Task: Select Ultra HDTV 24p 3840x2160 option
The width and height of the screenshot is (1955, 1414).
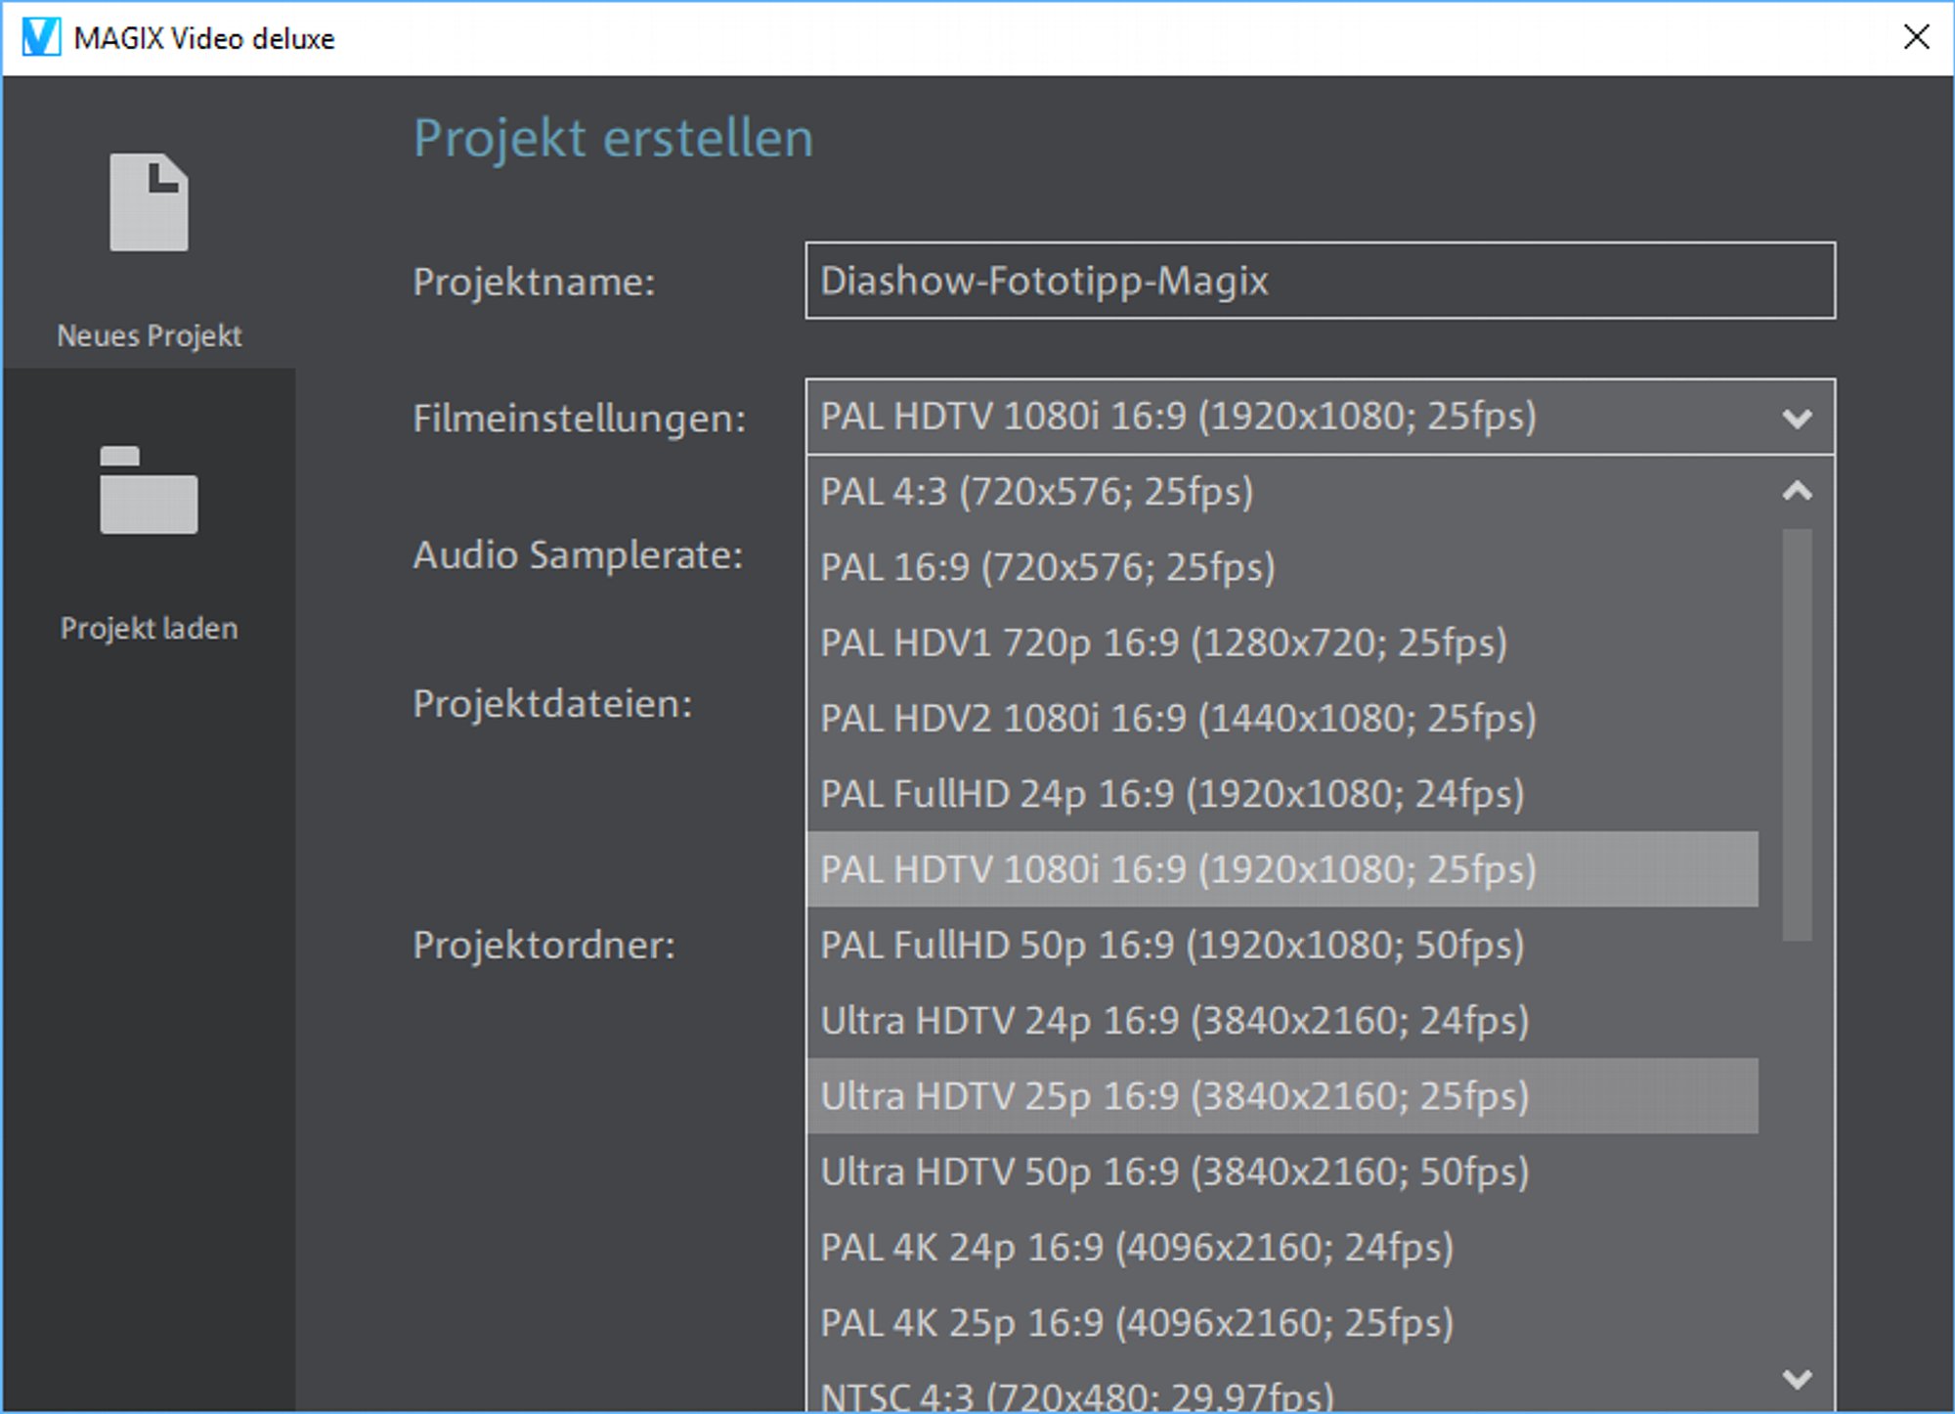Action: click(1174, 1021)
